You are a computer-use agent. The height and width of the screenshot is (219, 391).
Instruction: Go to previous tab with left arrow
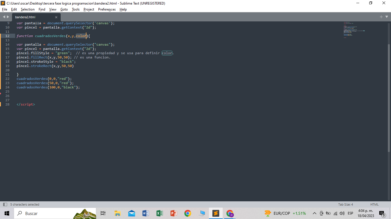[x=4, y=17]
